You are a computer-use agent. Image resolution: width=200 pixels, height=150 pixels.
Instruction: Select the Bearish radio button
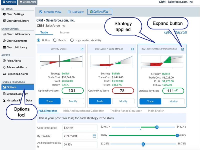[55, 40]
